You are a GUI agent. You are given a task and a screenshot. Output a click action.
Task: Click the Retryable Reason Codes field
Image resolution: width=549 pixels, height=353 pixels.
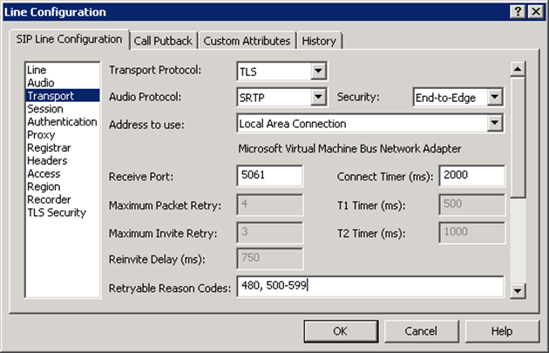click(x=369, y=286)
